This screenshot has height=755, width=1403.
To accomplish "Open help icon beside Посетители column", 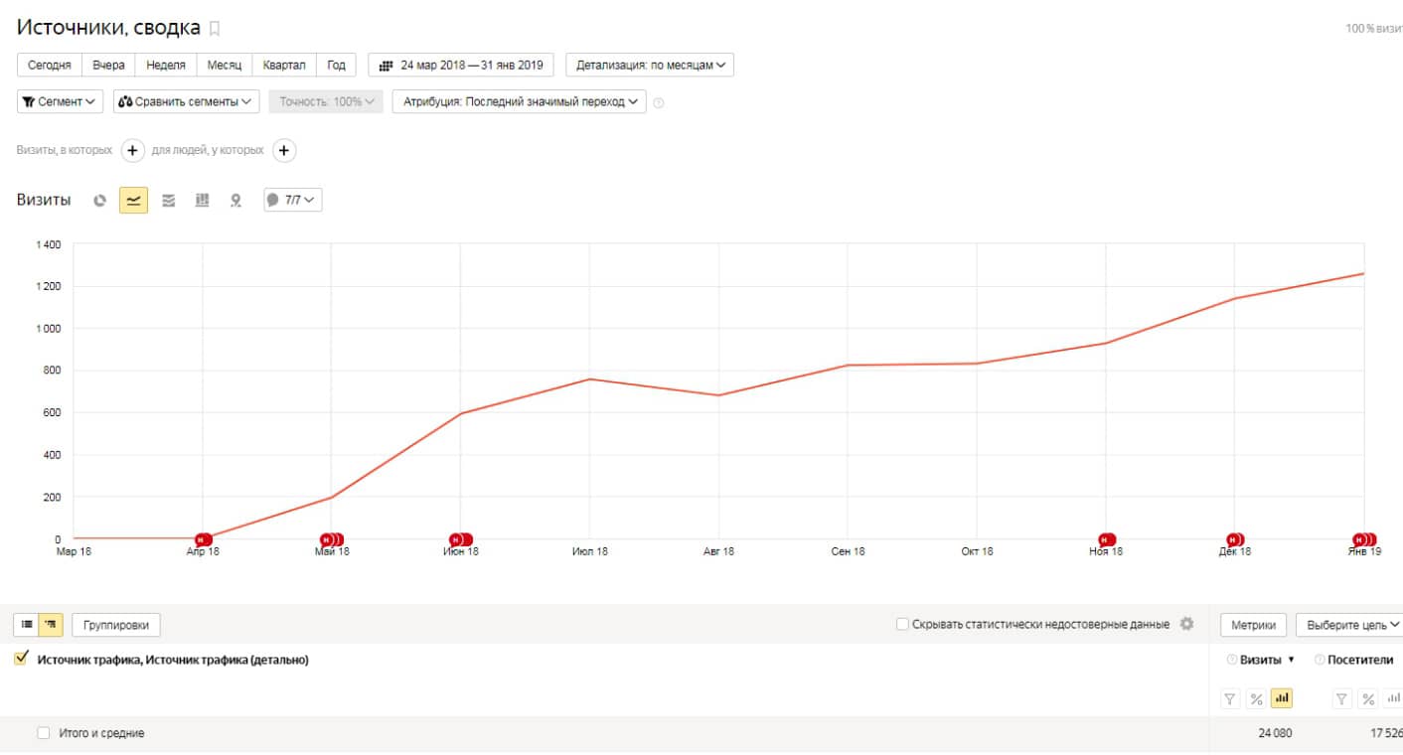I will 1320,660.
